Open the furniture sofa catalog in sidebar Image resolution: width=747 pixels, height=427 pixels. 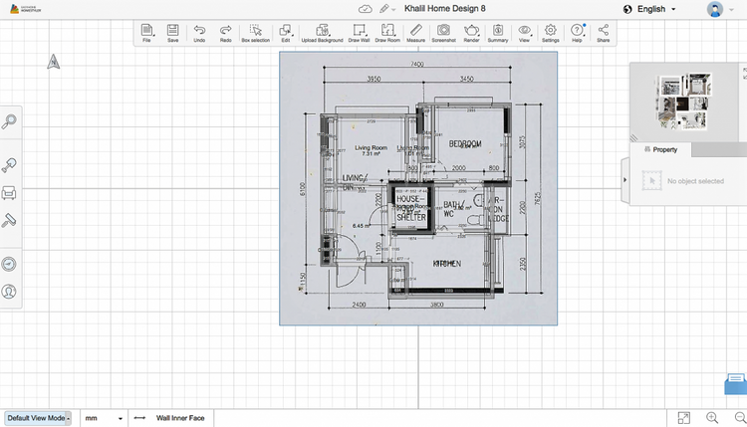9,193
